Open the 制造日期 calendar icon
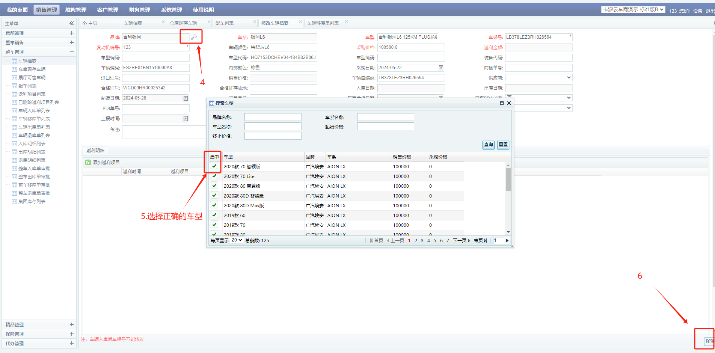The width and height of the screenshot is (715, 353). coord(186,98)
